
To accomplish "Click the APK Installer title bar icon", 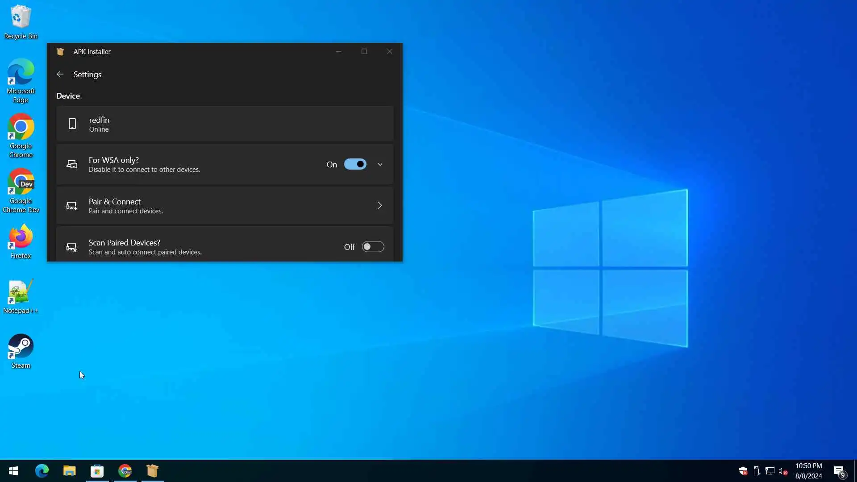I will 60,52.
